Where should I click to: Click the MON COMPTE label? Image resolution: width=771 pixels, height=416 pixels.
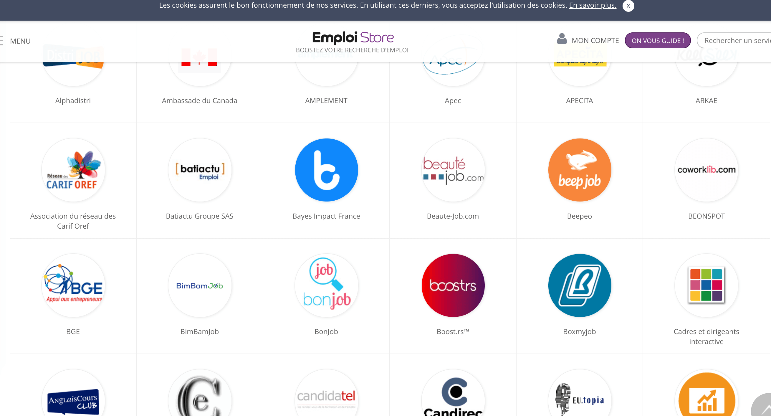pos(595,40)
